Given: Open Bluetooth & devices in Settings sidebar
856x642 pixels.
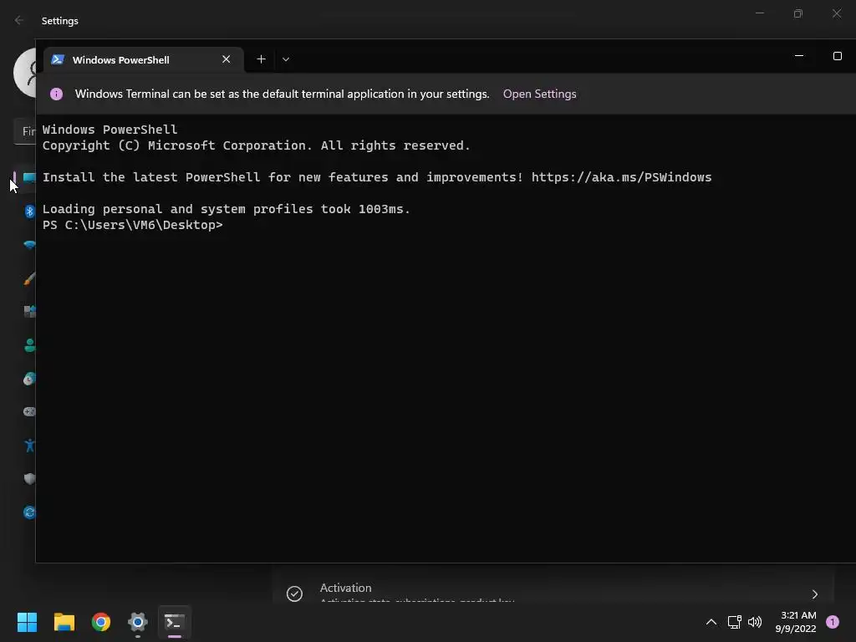Looking at the screenshot, I should pos(29,211).
